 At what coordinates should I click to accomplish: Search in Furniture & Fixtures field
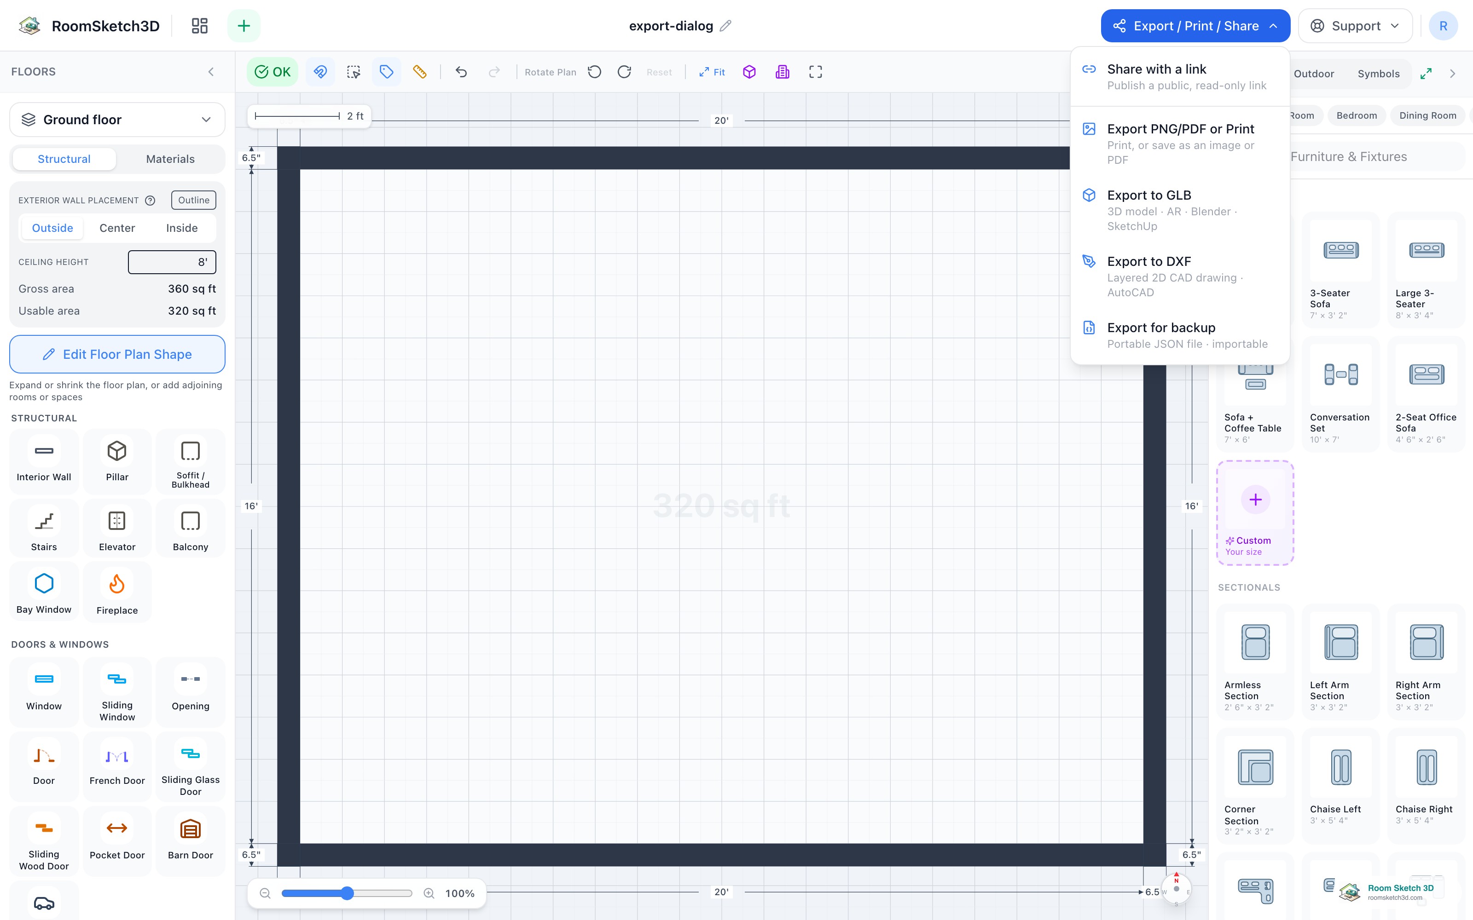[x=1377, y=157]
